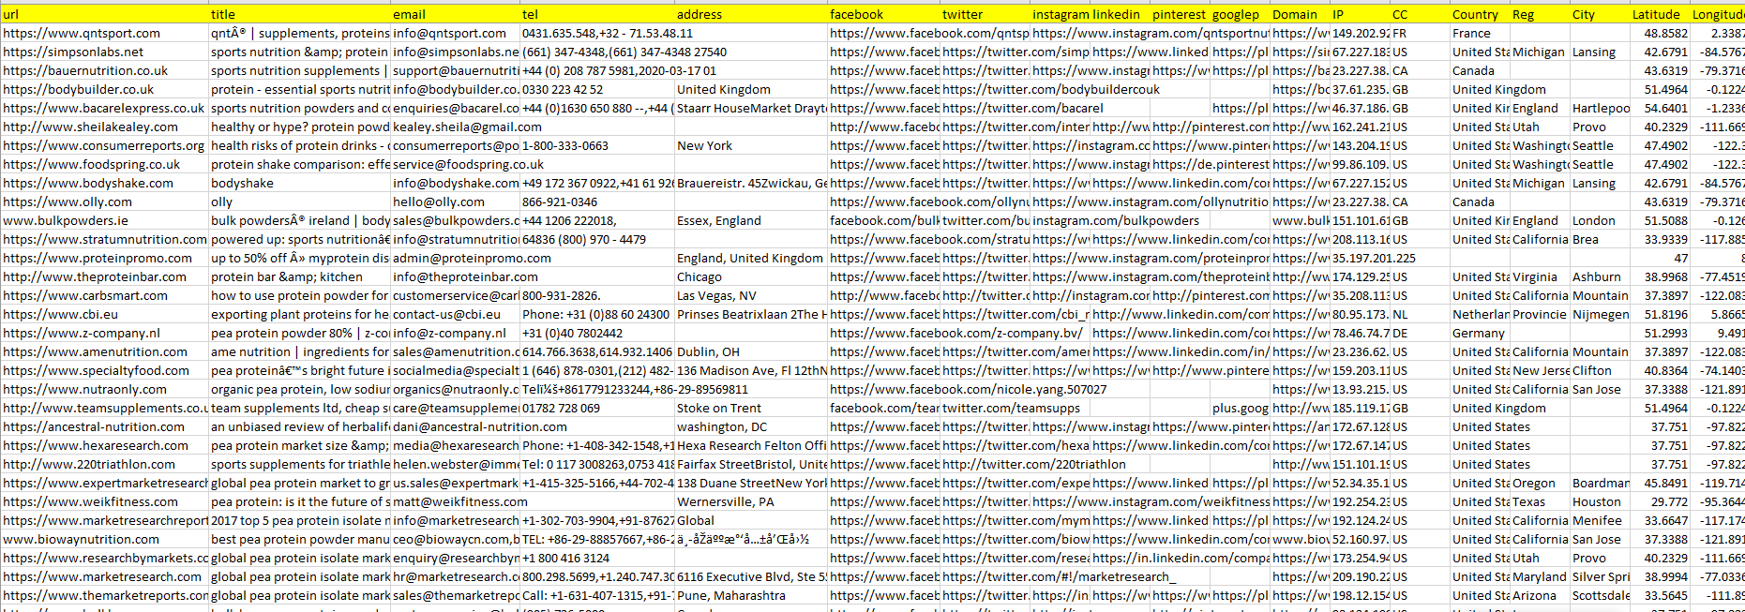Click the https://www.consumerreports.org url cell
Screen dimensions: 1745x612
104,145
